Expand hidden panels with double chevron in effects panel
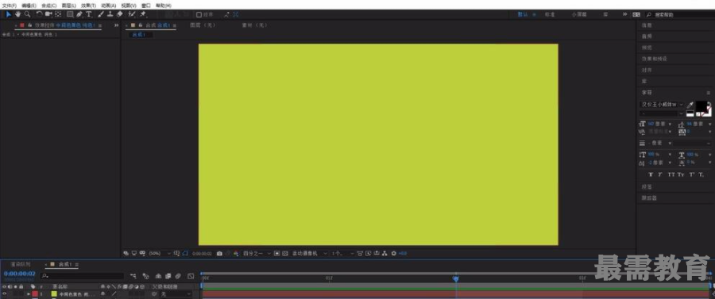This screenshot has height=299, width=715. tap(116, 25)
